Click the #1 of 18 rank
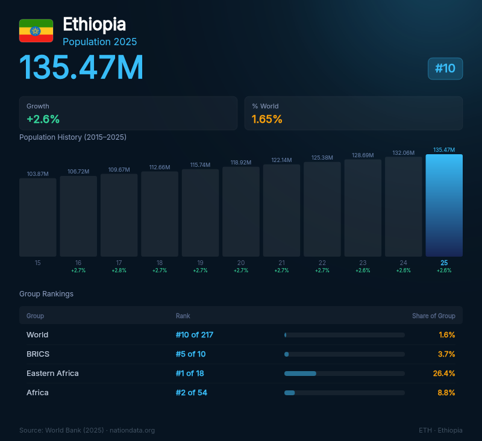 coord(190,374)
